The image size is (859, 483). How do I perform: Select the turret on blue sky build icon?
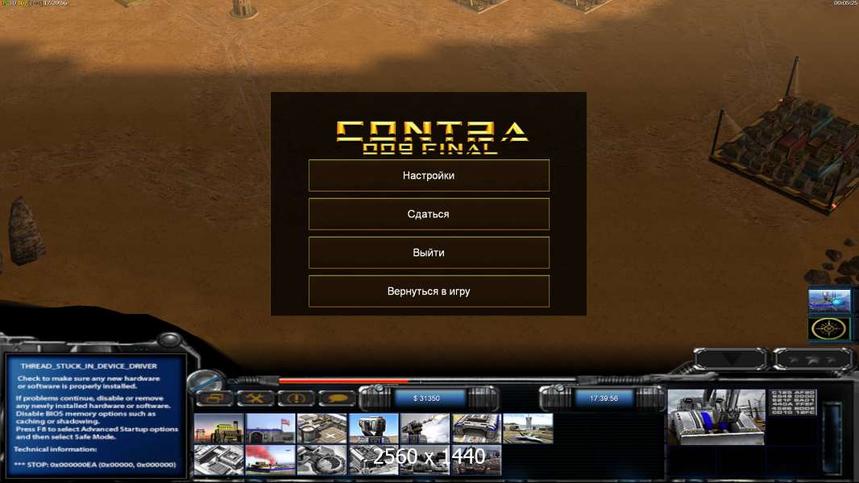pos(374,428)
